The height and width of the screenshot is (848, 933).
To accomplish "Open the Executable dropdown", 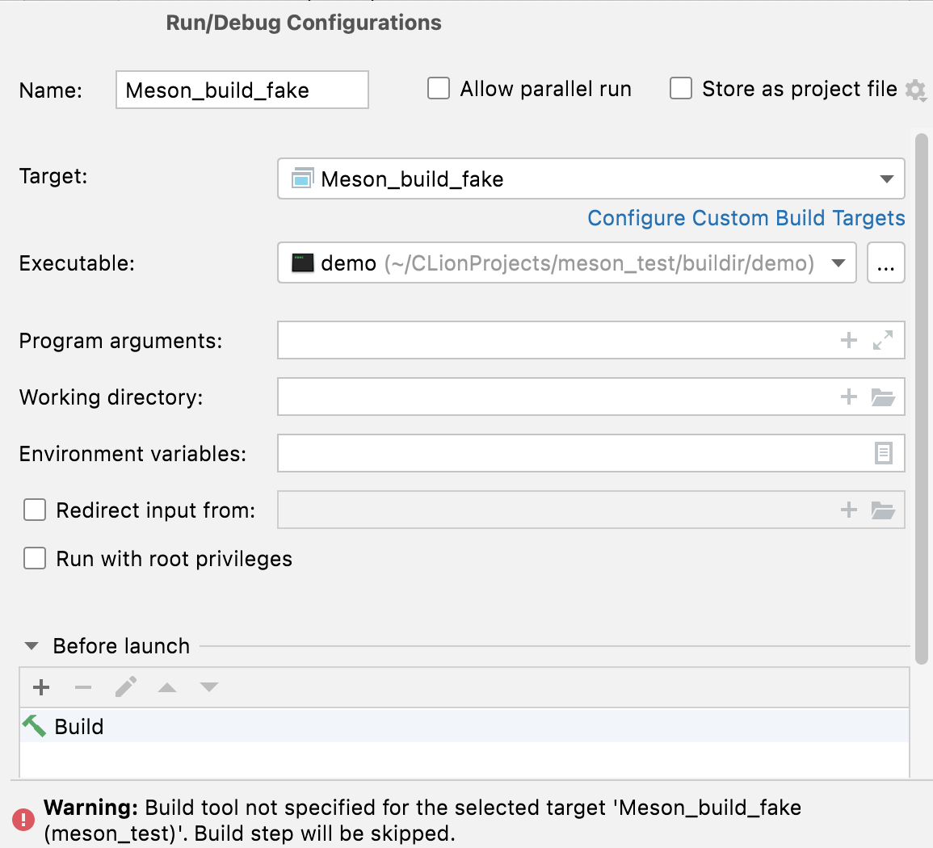I will (x=838, y=262).
